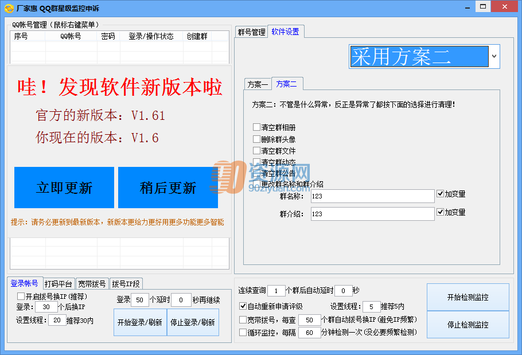Focus the 连续查询 group count field
Screen dimensions: 522x355
(x=276, y=291)
